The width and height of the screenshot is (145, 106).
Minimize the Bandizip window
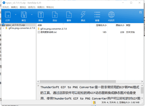click(x=123, y=3)
